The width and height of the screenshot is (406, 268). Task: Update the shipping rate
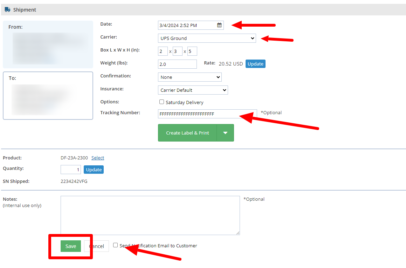click(x=255, y=64)
